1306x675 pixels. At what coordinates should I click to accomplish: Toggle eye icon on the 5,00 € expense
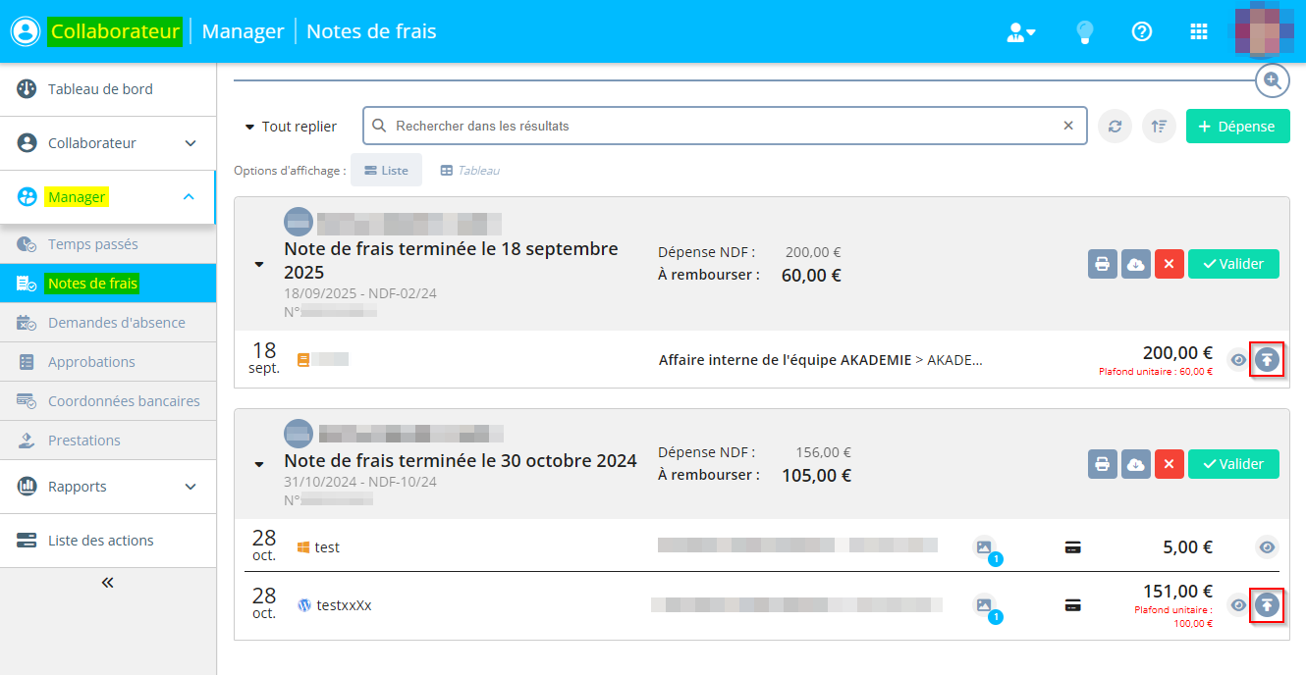click(1267, 547)
